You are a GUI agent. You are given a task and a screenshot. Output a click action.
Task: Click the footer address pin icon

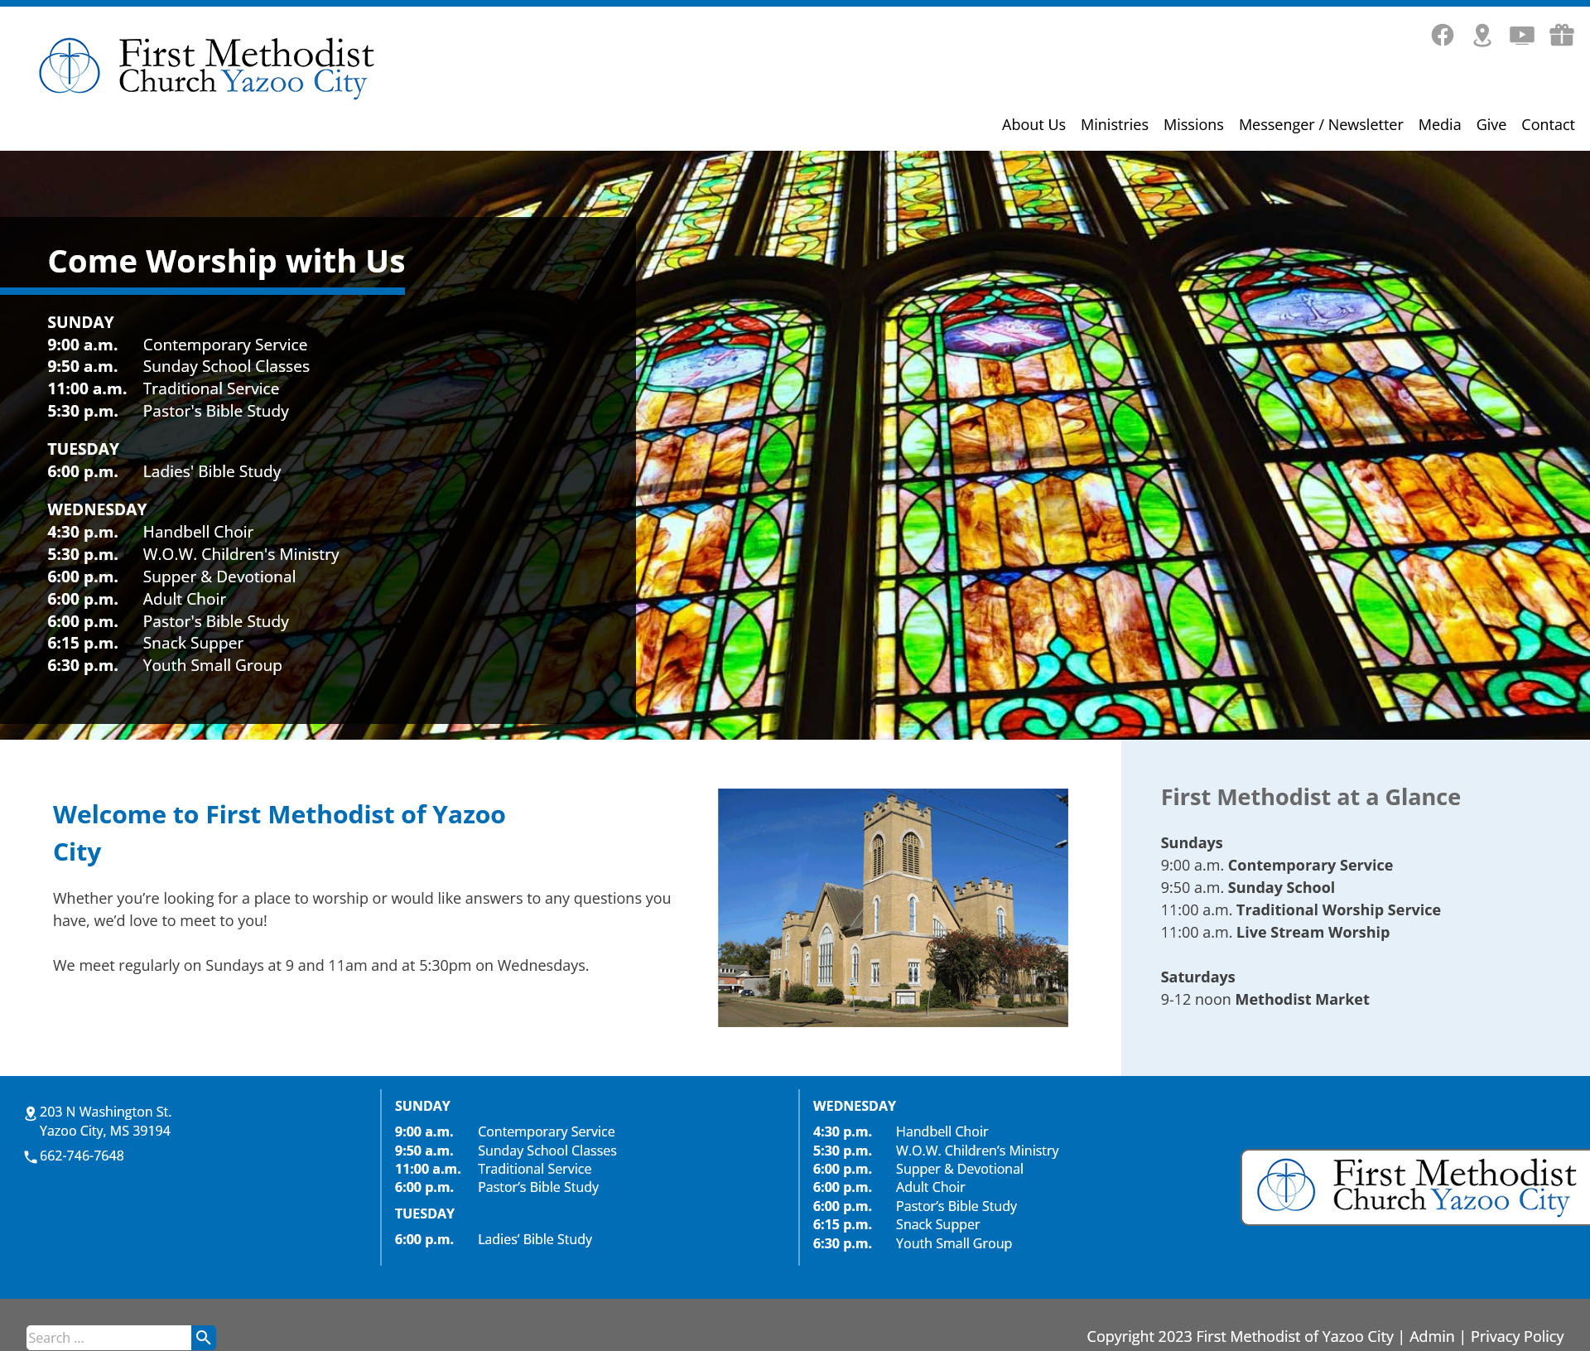pyautogui.click(x=31, y=1113)
